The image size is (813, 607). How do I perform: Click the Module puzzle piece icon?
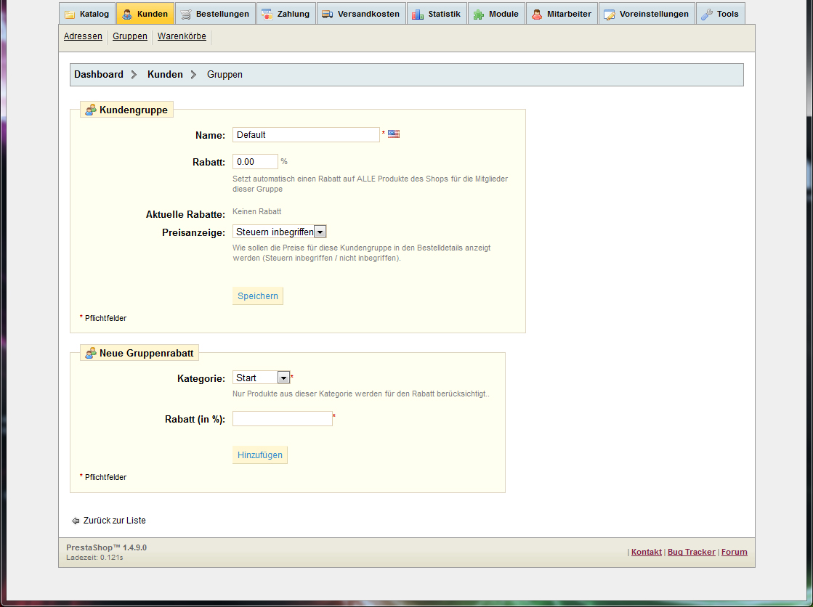[x=479, y=15]
